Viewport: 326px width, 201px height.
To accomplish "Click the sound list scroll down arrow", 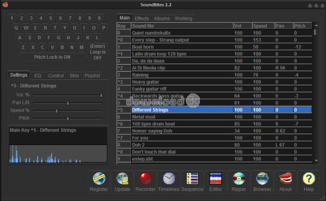I will point(316,160).
